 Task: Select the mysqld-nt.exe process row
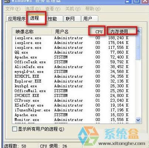tap(74, 71)
